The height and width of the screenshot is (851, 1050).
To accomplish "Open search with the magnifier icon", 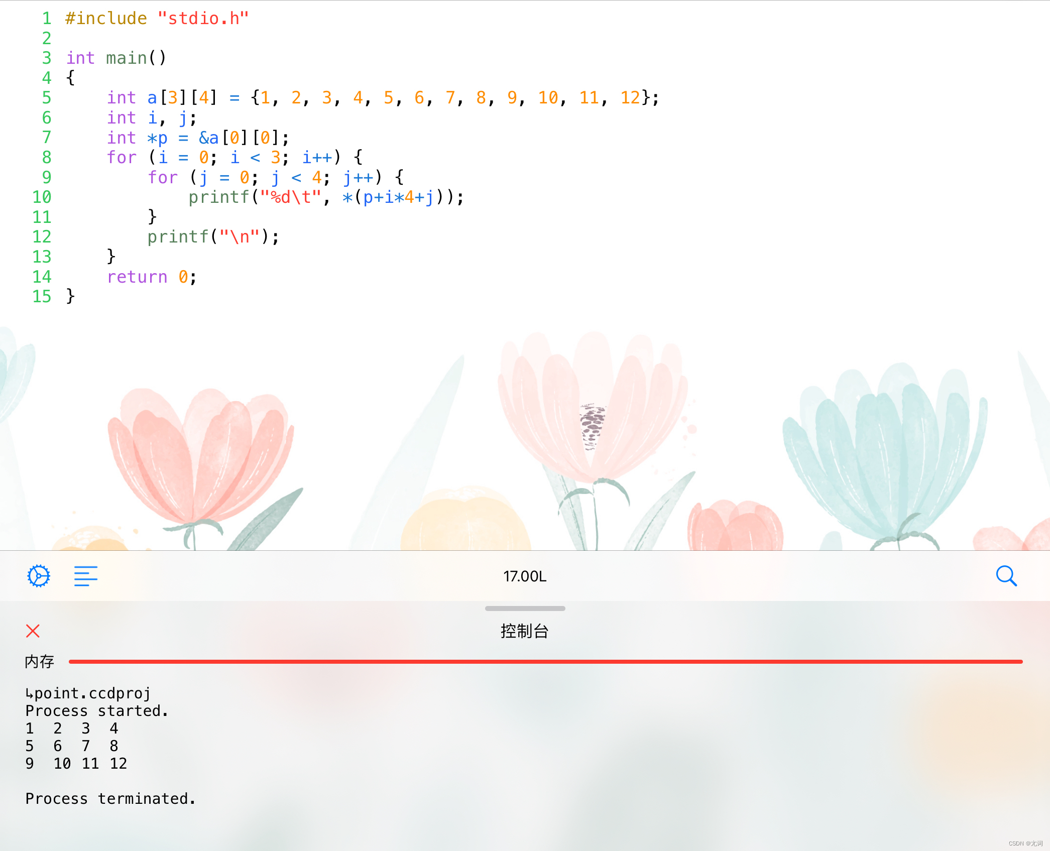I will point(1006,576).
